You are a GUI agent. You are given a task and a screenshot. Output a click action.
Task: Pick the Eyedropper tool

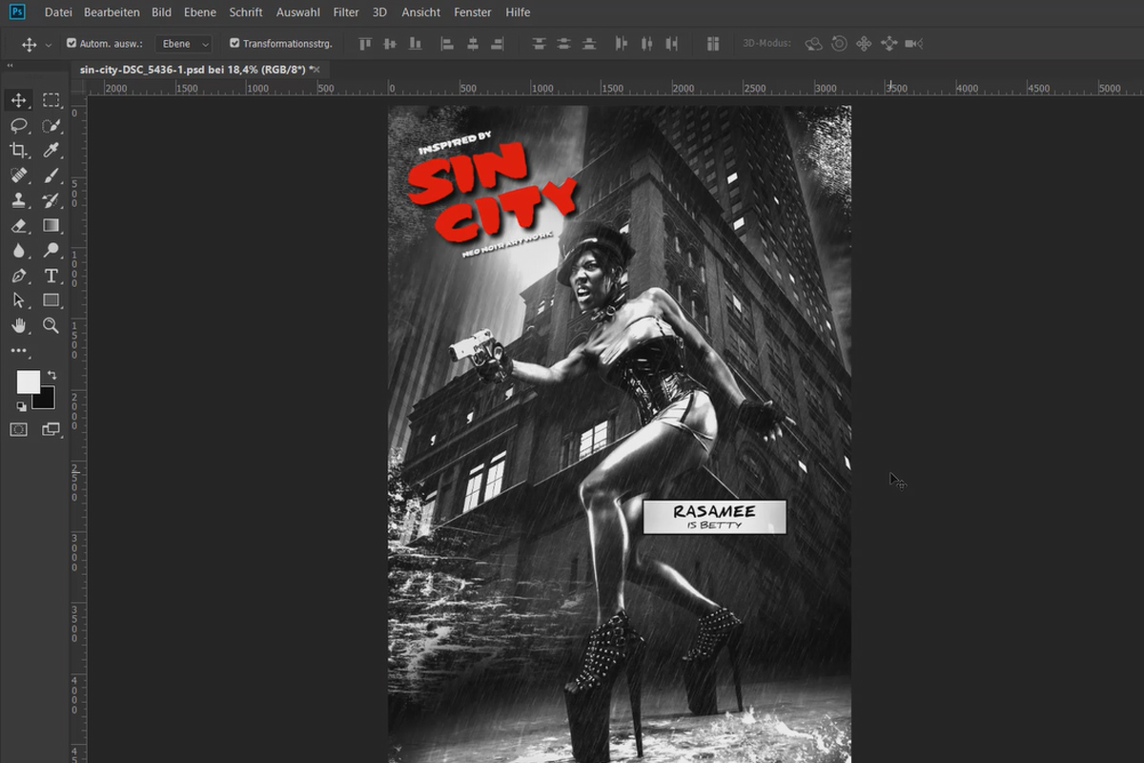coord(51,150)
